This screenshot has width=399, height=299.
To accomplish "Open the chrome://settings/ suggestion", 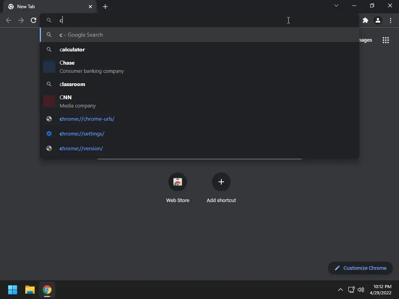I will 199,134.
